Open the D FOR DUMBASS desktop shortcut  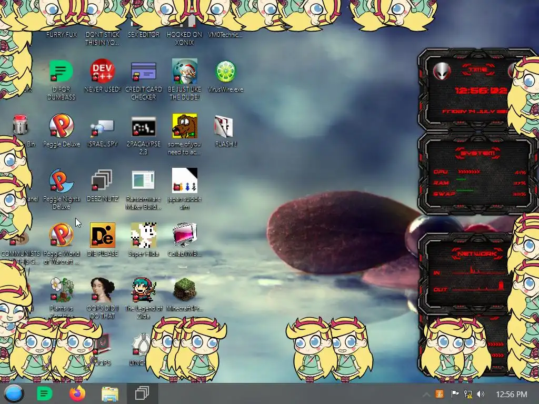tap(61, 72)
